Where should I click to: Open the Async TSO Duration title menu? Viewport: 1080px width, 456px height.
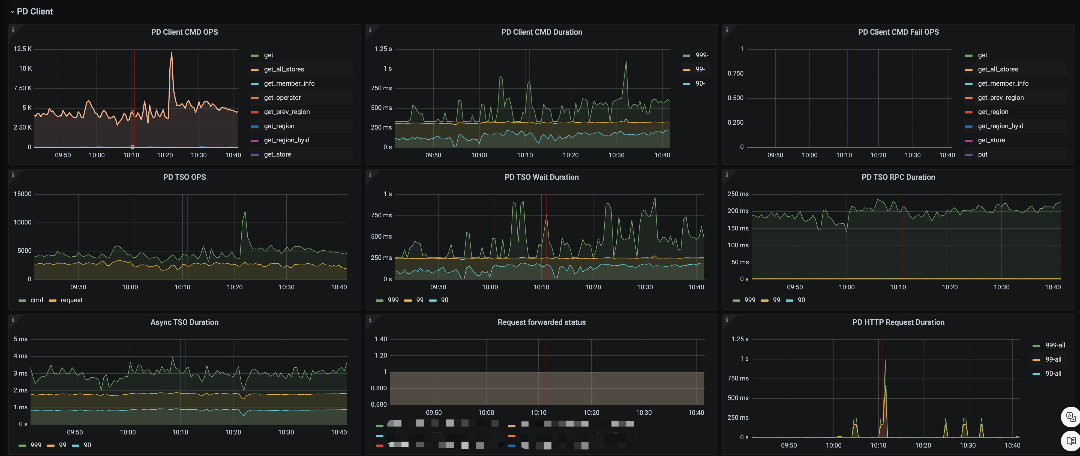pyautogui.click(x=184, y=322)
